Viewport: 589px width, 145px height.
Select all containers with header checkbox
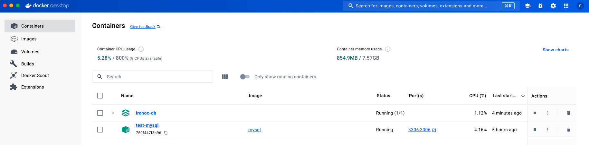[100, 96]
